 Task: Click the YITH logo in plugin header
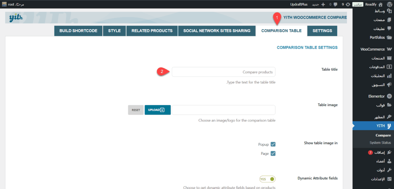[x=16, y=18]
